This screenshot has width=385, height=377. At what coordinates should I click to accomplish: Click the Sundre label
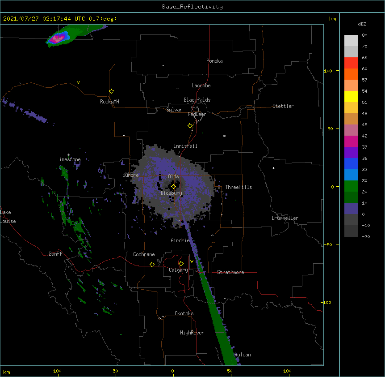coord(130,175)
